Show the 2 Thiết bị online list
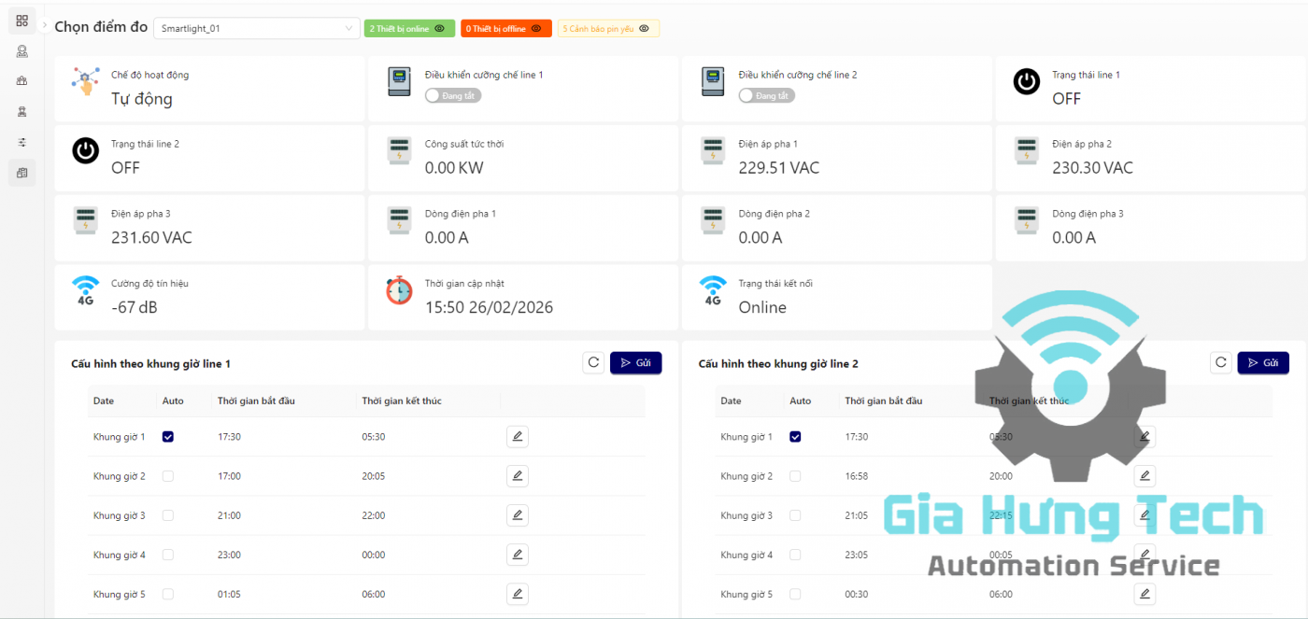The width and height of the screenshot is (1308, 619). 409,29
